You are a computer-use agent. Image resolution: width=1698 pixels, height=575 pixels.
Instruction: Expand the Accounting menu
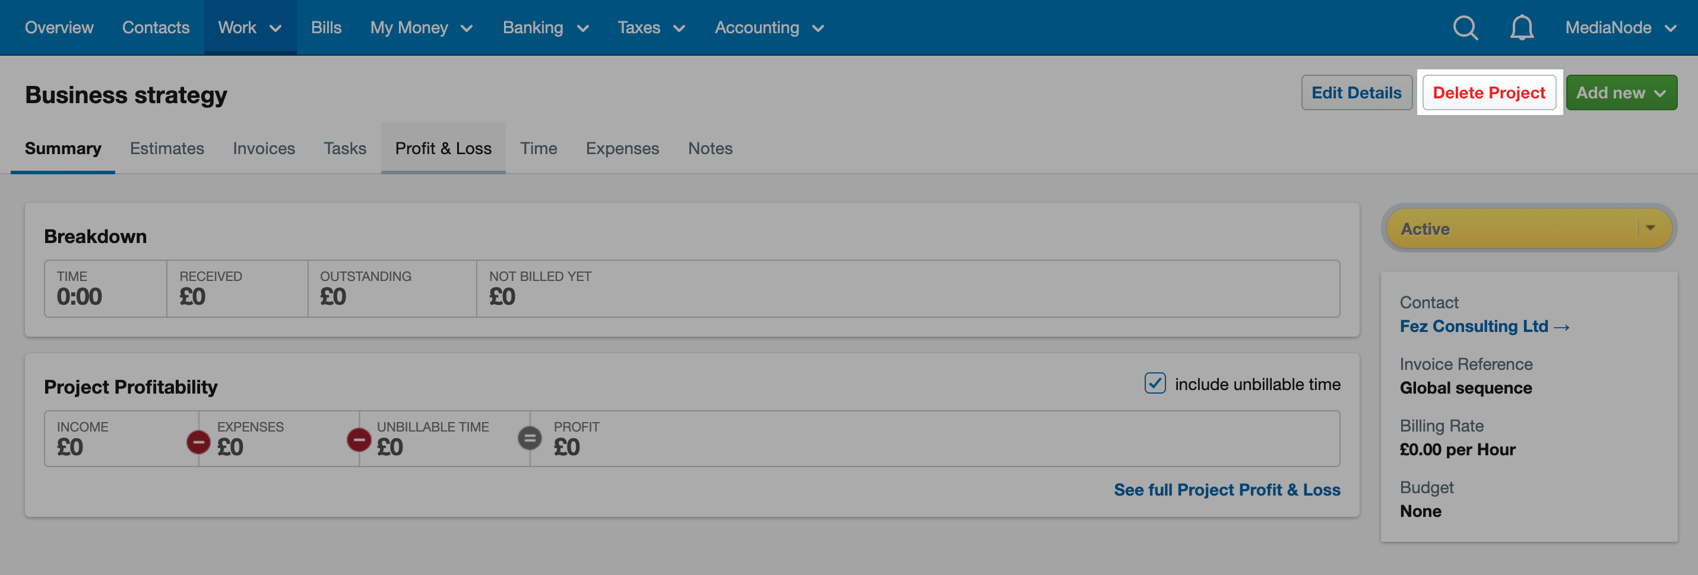tap(769, 28)
